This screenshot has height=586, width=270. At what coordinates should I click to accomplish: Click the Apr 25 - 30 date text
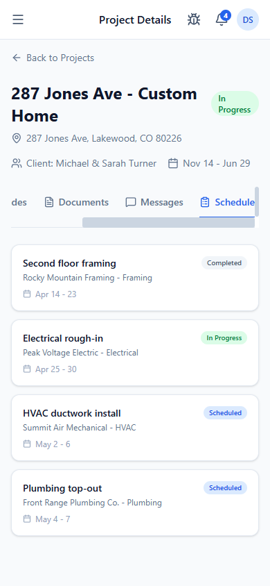click(56, 369)
